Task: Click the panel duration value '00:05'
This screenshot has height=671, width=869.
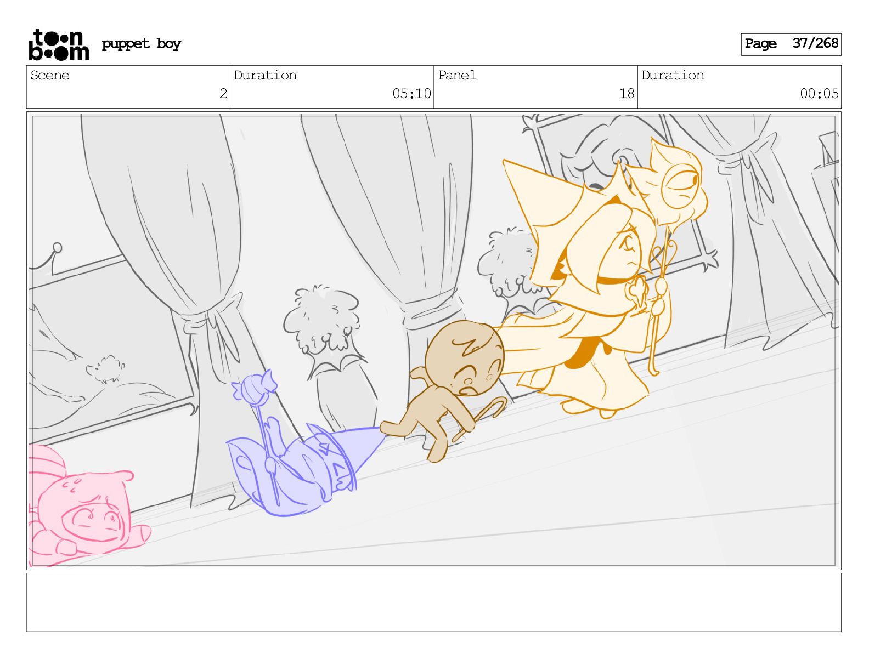Action: pos(819,94)
